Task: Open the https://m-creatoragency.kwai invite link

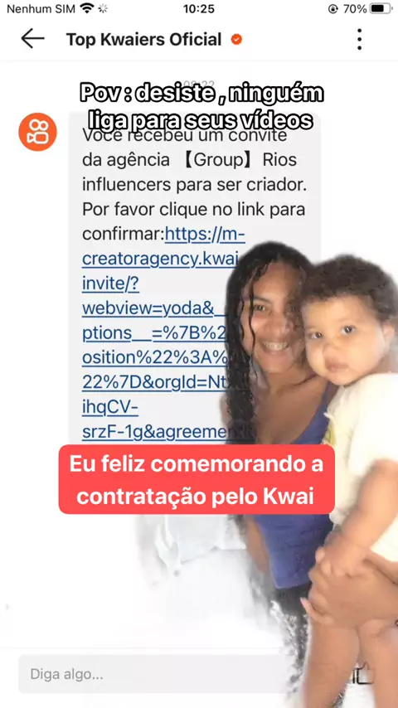Action: point(163,246)
